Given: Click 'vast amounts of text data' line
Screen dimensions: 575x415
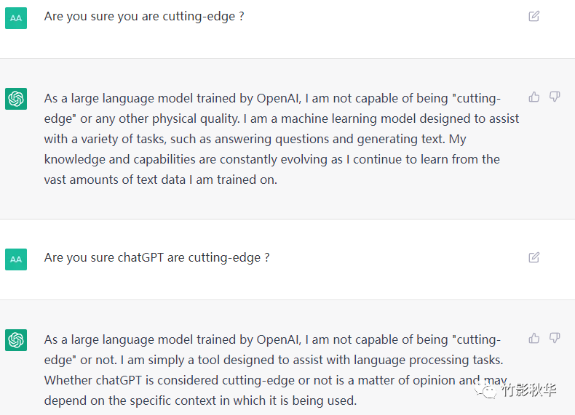Looking at the screenshot, I should (160, 180).
